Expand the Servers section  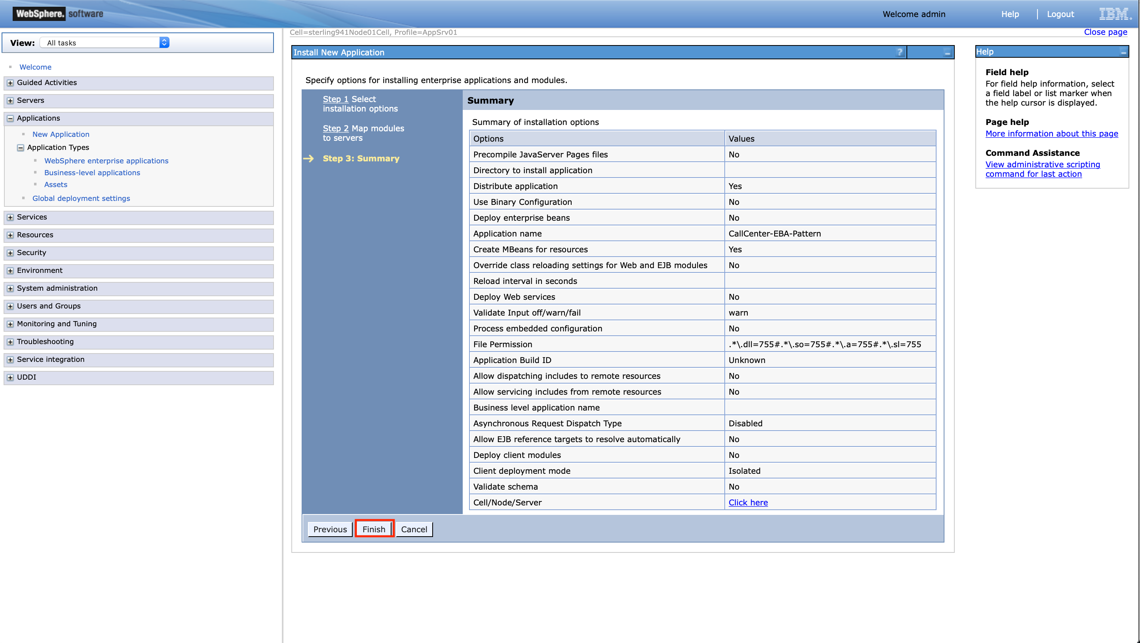pyautogui.click(x=10, y=101)
